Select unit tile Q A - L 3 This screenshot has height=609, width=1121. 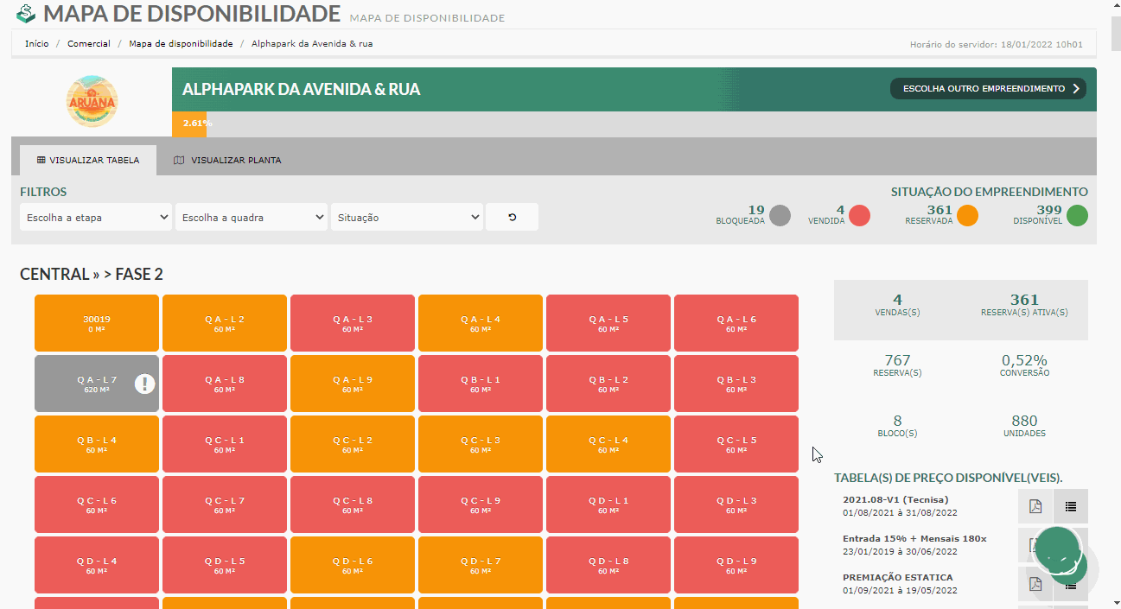coord(353,323)
